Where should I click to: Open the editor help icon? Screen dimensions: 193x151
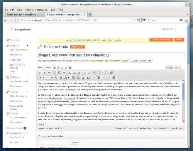pyautogui.click(x=113, y=77)
